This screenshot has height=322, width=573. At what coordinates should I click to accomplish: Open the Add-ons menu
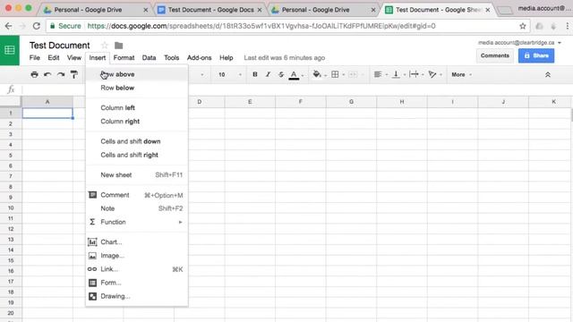tap(199, 57)
